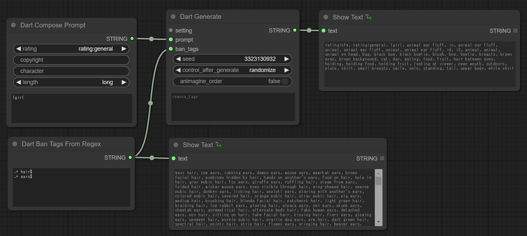The height and width of the screenshot is (236, 527).
Task: Click the banned tags output text area
Action: [x=274, y=198]
